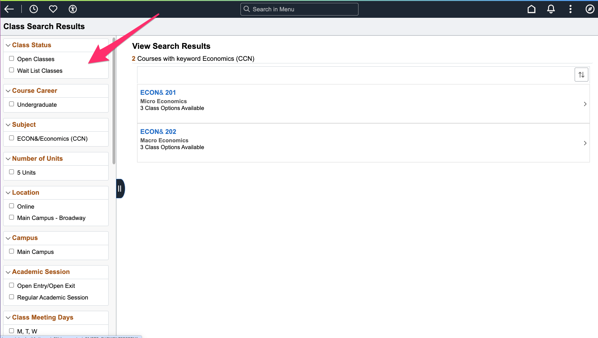Open the Recently Visited clock icon
The height and width of the screenshot is (338, 598).
coord(34,9)
